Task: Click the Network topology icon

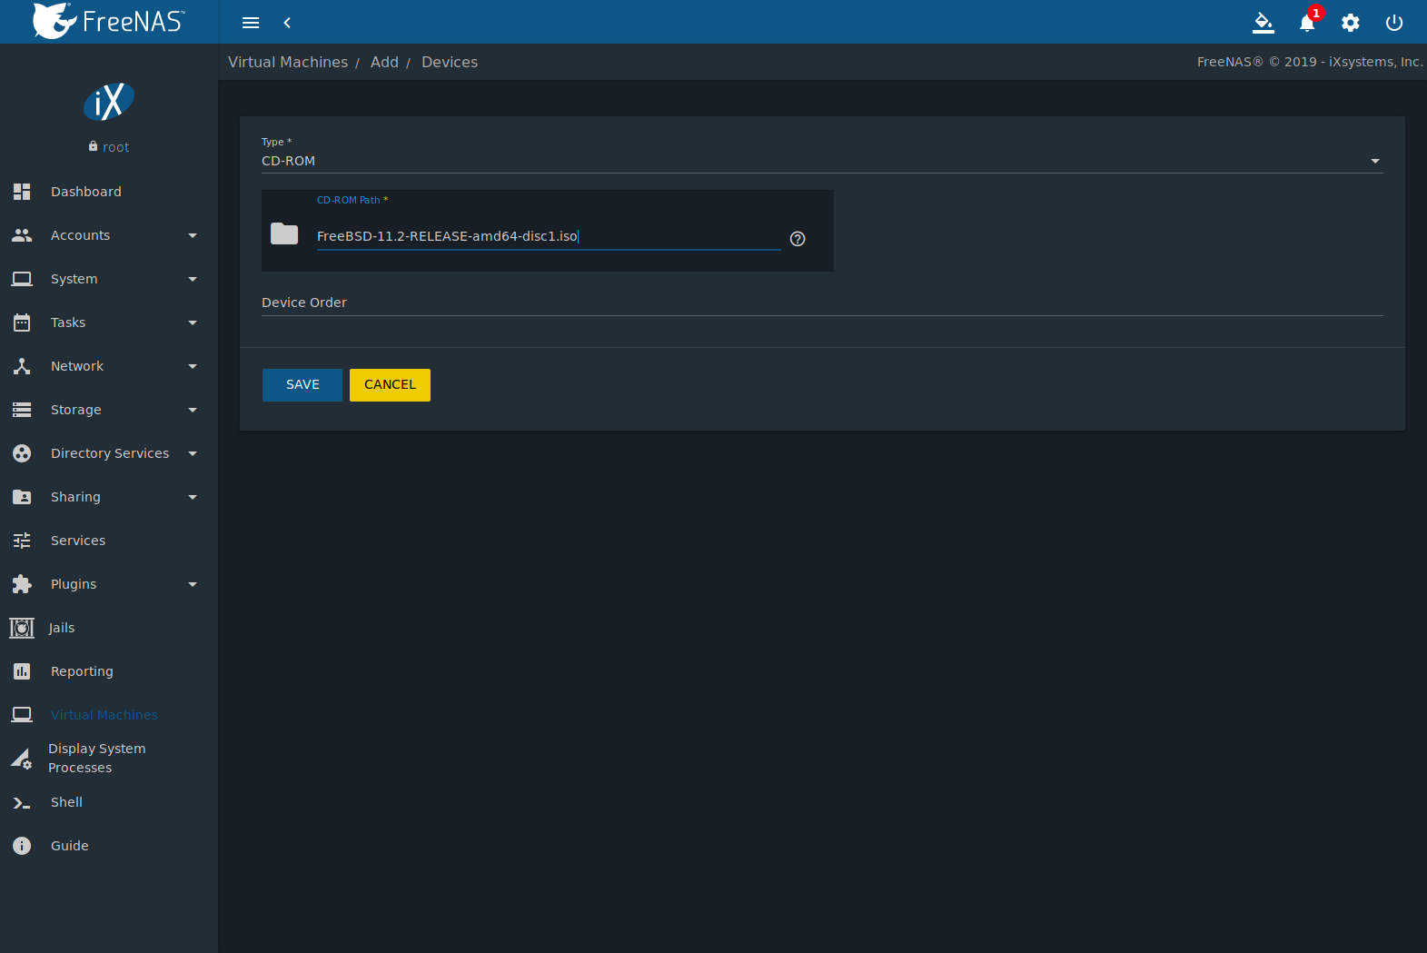Action: point(22,366)
